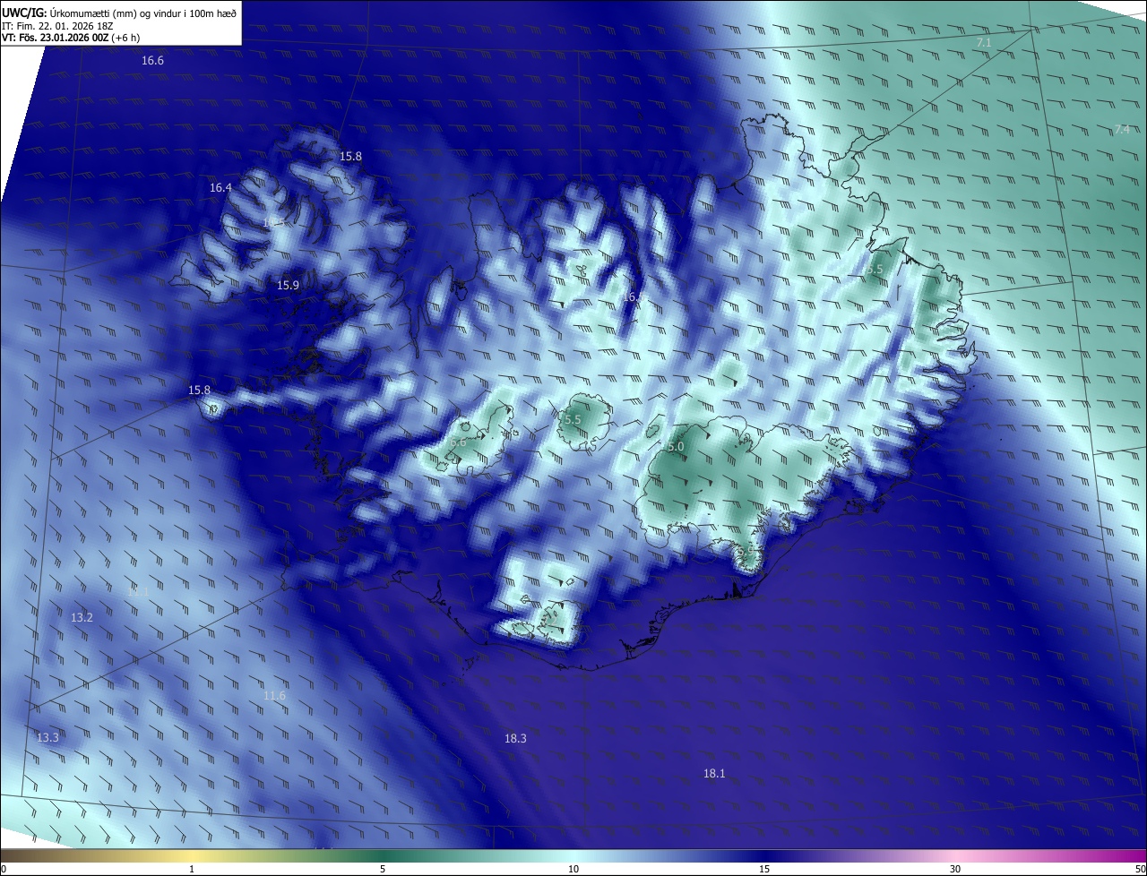
Task: Click the 13.3 value label
Action: tap(47, 738)
